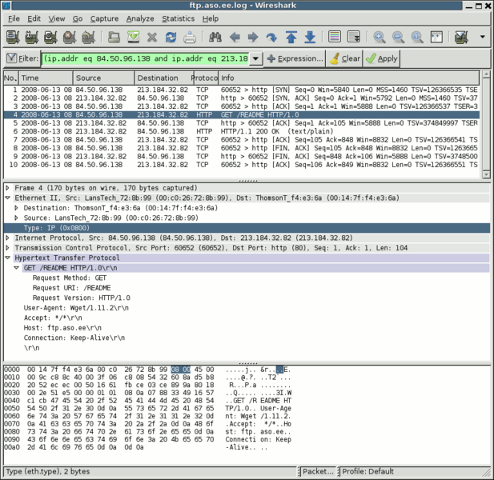Open the Expression... filter builder

click(x=295, y=58)
